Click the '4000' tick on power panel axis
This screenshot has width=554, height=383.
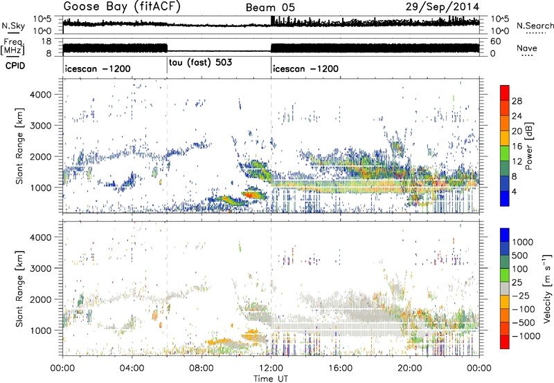pos(40,95)
